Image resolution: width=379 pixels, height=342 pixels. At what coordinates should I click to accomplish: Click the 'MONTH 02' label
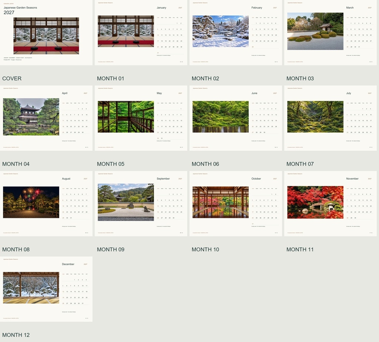[x=205, y=78]
